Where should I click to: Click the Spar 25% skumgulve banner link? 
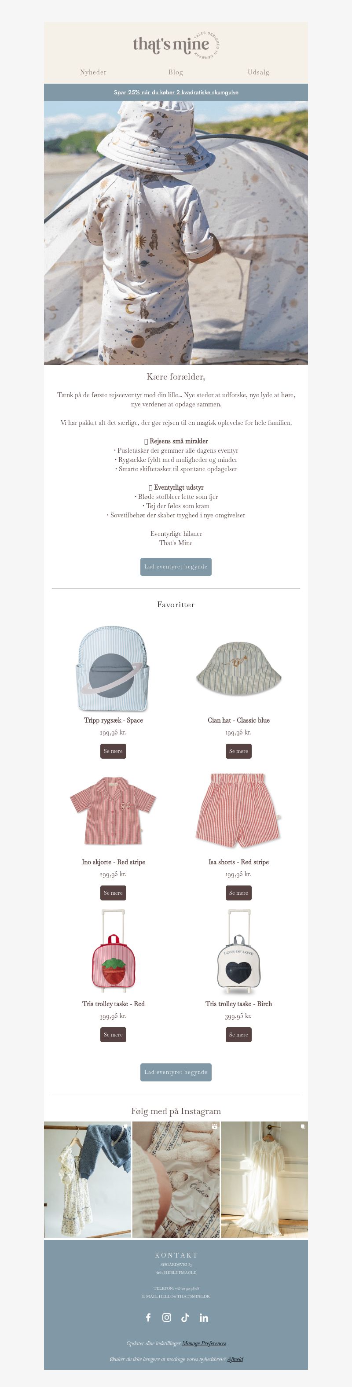point(176,92)
